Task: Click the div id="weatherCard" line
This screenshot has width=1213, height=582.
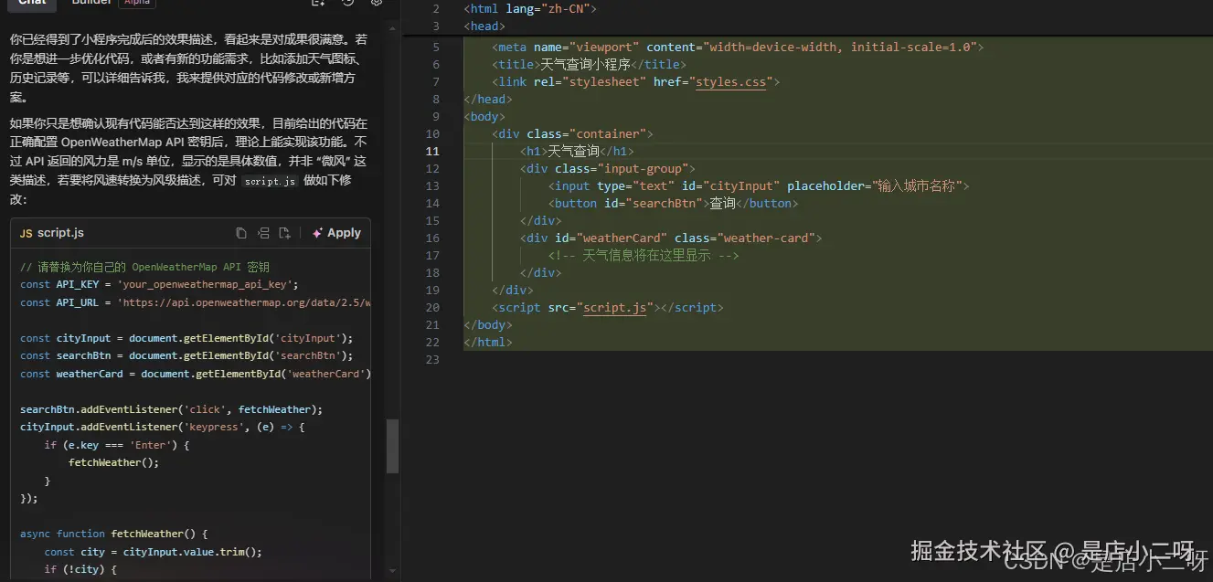Action: pyautogui.click(x=671, y=238)
